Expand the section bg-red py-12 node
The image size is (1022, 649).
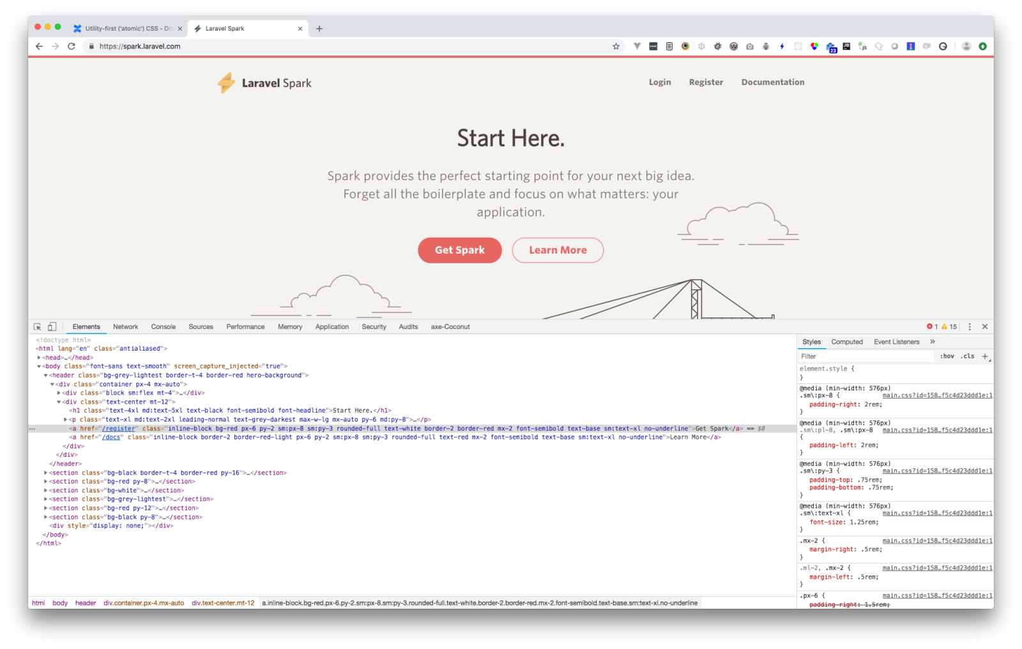point(45,508)
